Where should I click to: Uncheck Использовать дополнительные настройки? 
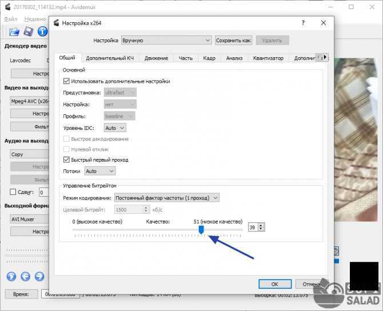point(66,81)
